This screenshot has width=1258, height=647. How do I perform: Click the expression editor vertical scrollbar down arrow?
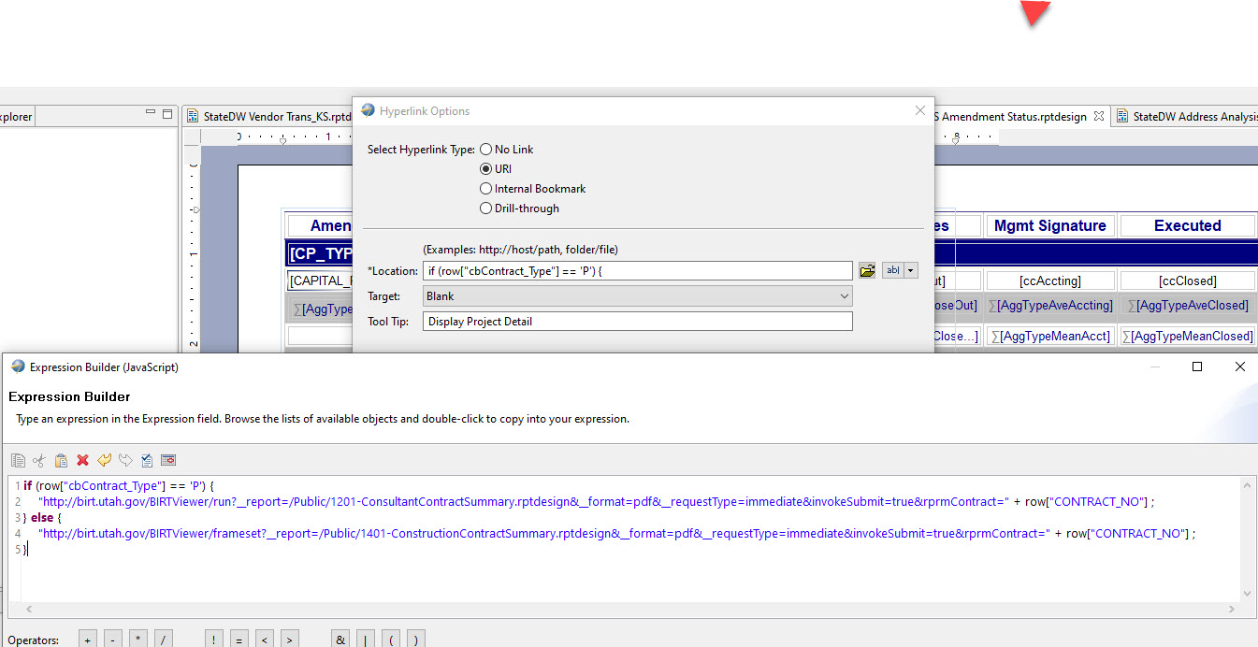pos(1246,594)
